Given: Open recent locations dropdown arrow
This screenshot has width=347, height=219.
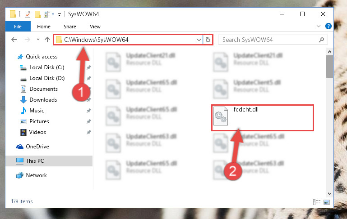Looking at the screenshot, I should point(38,40).
